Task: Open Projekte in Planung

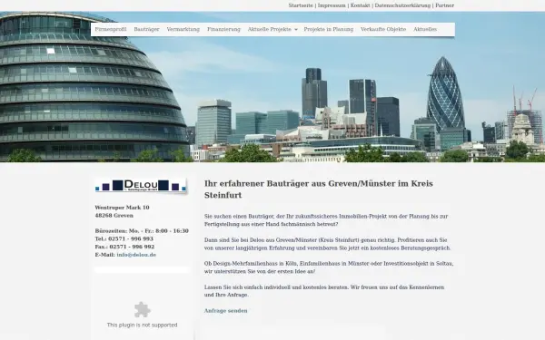Action: tap(329, 30)
